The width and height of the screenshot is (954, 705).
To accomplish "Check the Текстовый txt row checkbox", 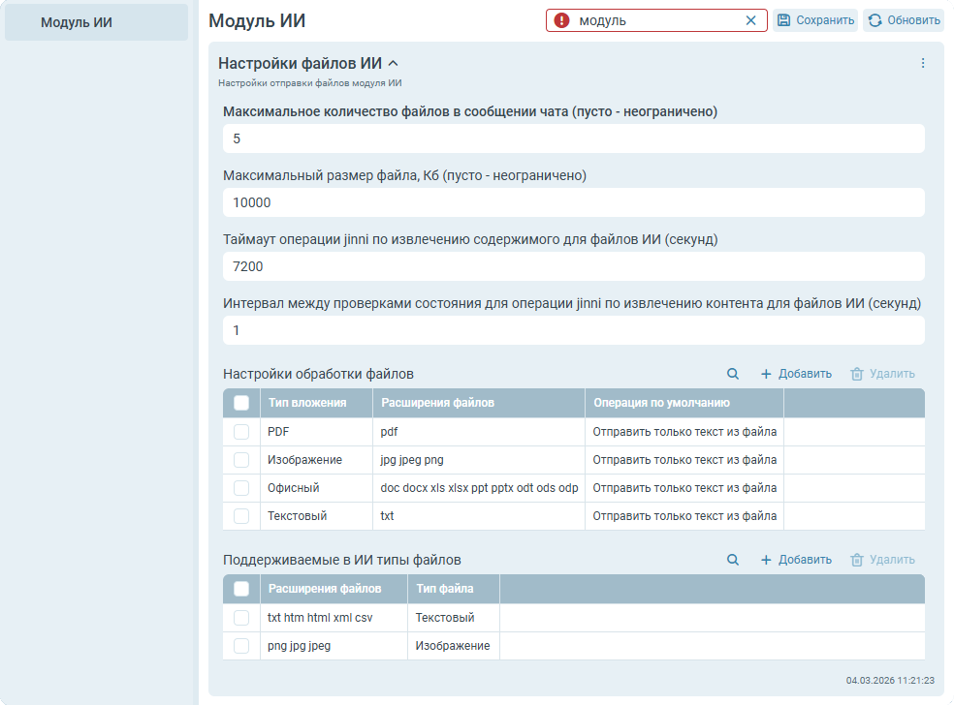I will click(x=241, y=516).
